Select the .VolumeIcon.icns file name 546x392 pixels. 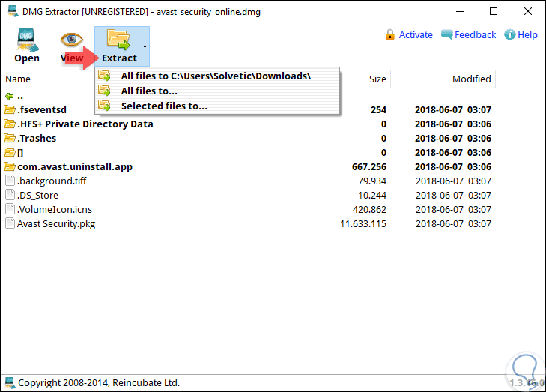pos(55,209)
